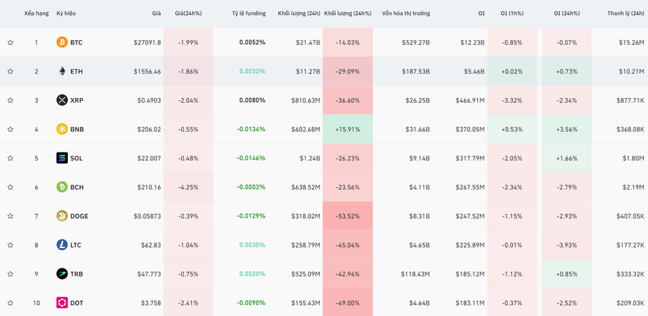Image resolution: width=648 pixels, height=316 pixels.
Task: Click the Thanh lý (24h) column header
Action: point(626,13)
